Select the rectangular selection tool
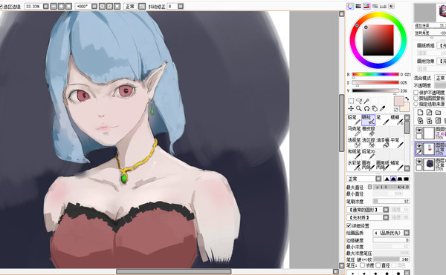Screen dimensions: 446x275 click(351, 101)
